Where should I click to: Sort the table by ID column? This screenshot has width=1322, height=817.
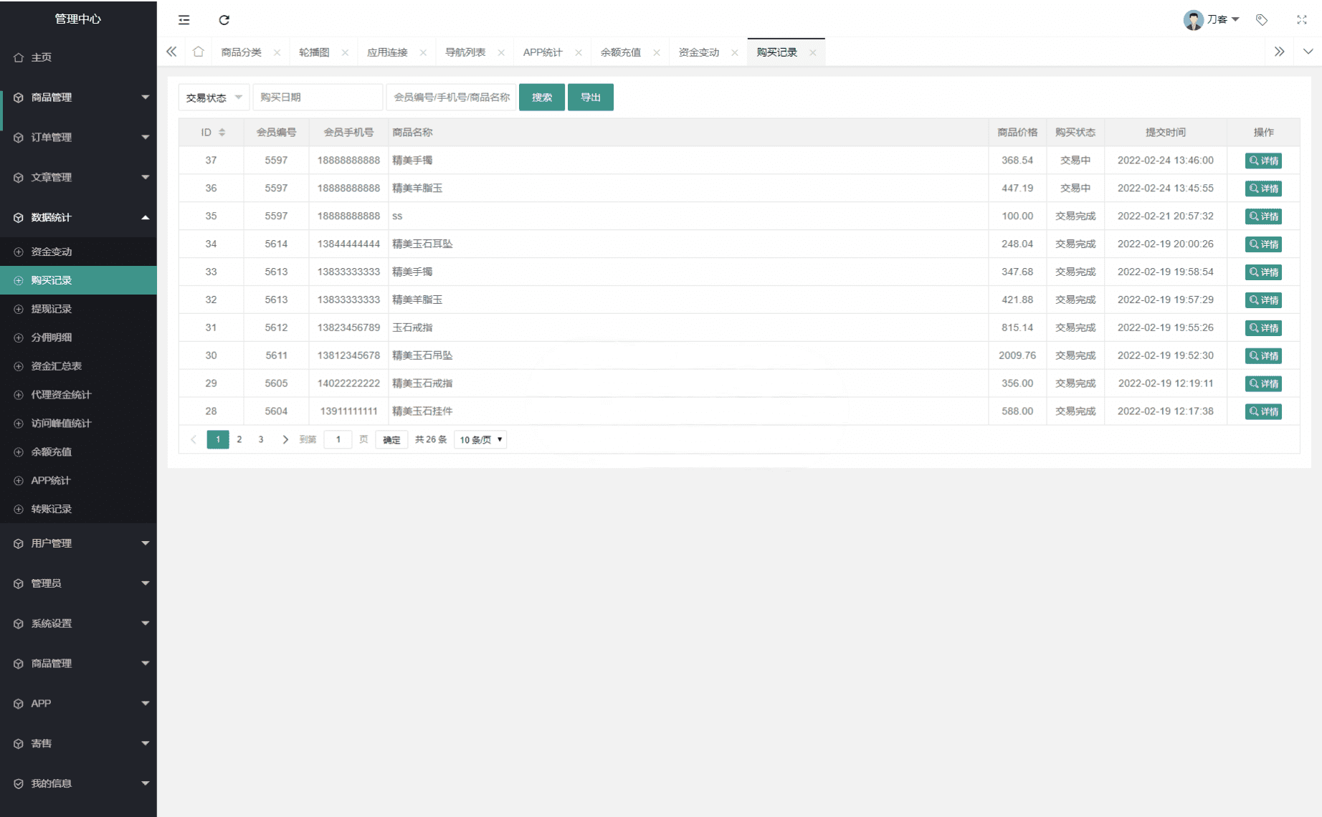tap(222, 133)
